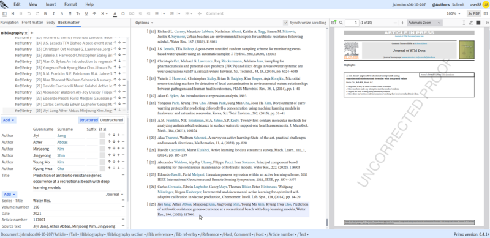Switch to Body tab

[51, 23]
